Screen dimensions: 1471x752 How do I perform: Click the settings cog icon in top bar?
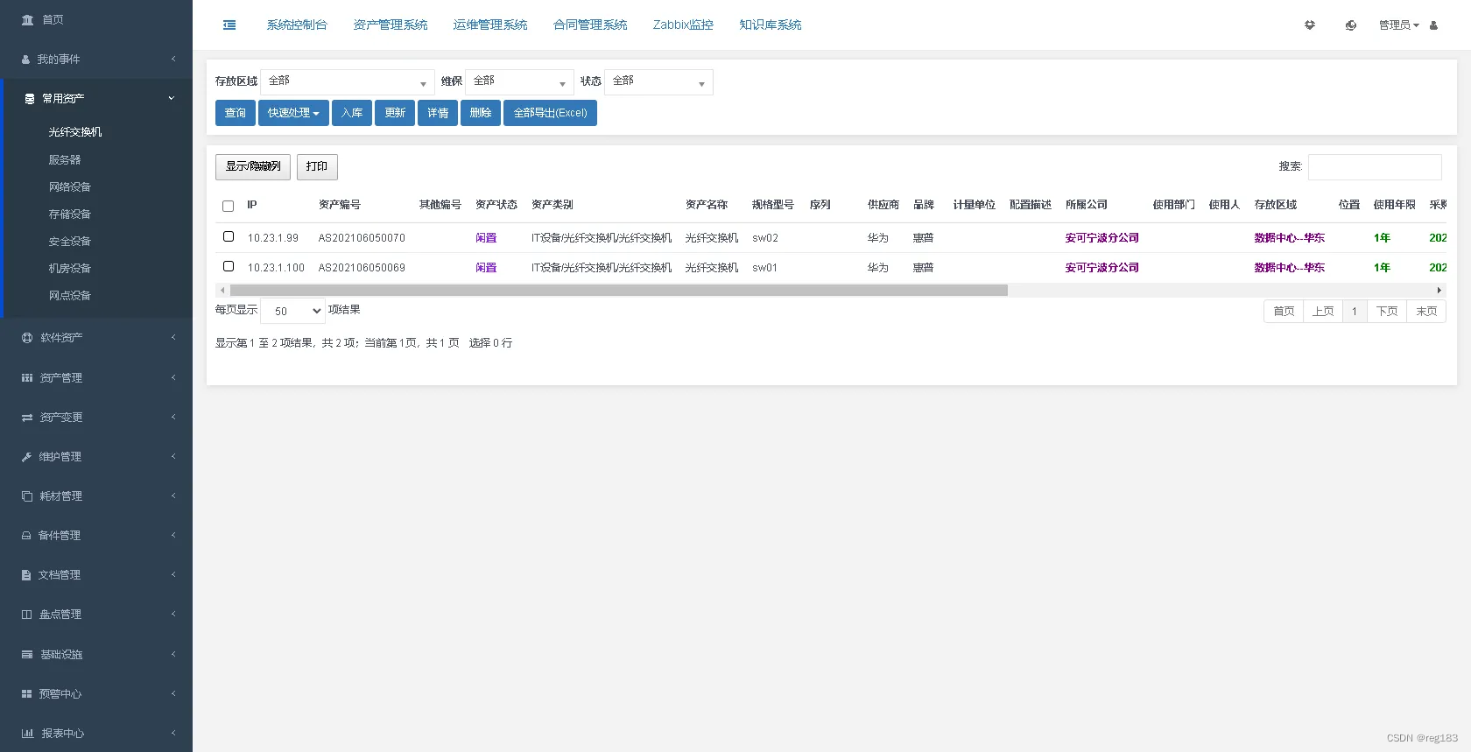(1310, 25)
